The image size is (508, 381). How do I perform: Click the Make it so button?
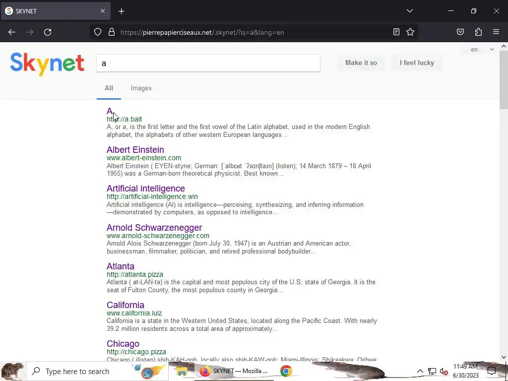[x=361, y=63]
